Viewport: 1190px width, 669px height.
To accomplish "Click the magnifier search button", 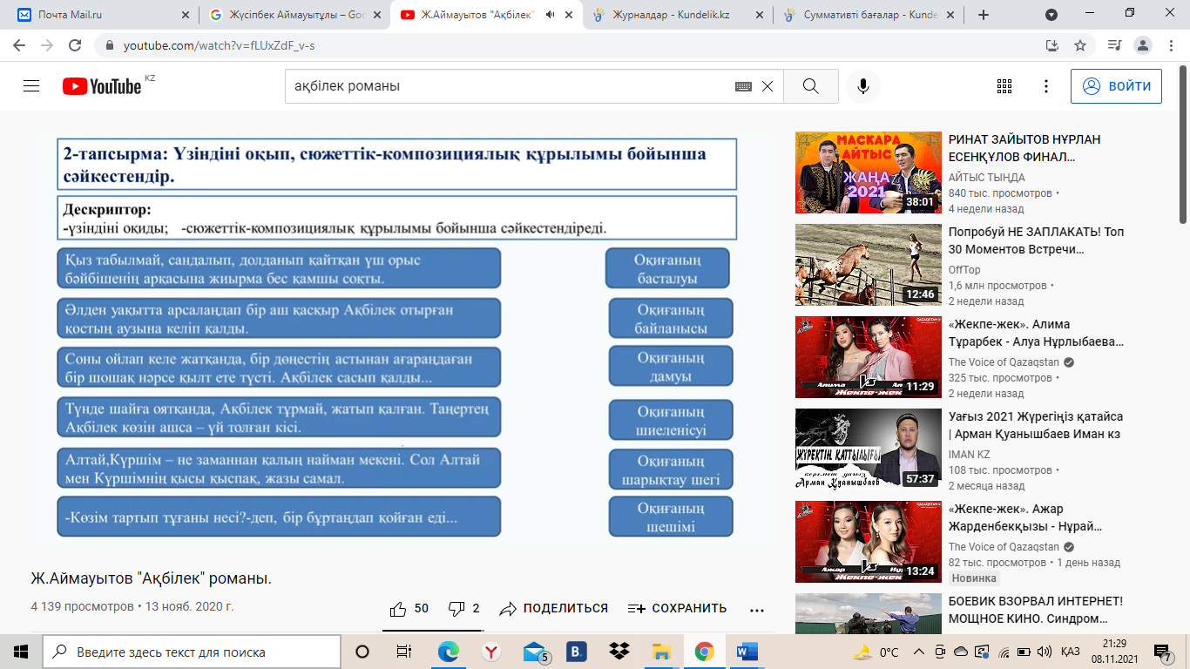I will pyautogui.click(x=811, y=86).
